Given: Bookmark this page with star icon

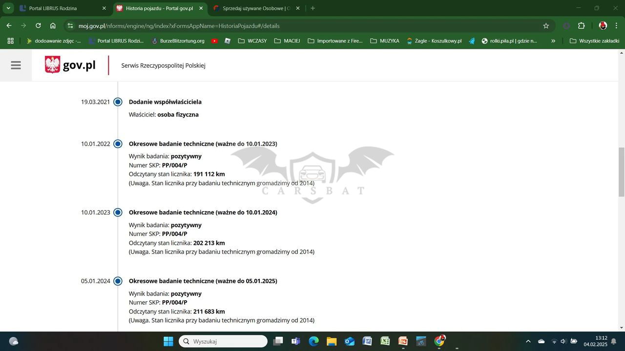Looking at the screenshot, I should point(546,26).
